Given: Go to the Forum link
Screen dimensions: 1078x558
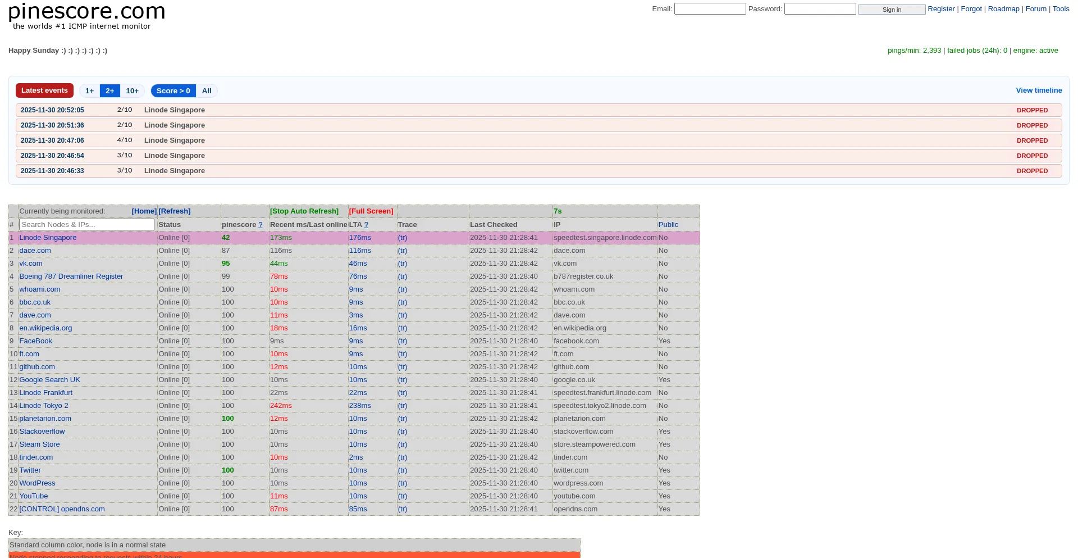Looking at the screenshot, I should (1036, 9).
